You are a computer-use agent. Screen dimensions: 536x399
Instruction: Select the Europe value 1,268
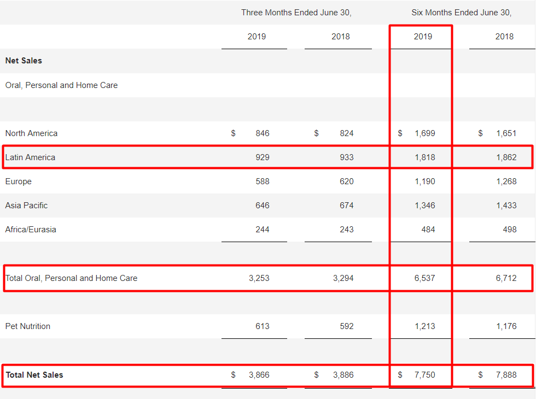click(506, 181)
